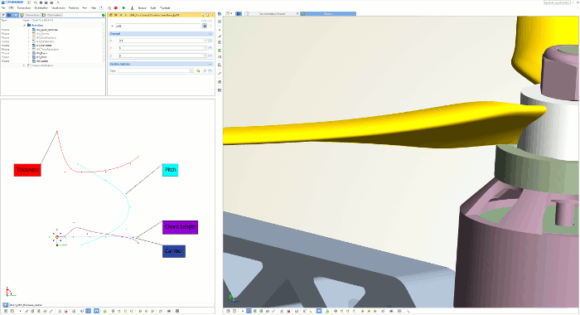
Task: Click the Thickness label in the 2D view
Action: 27,170
